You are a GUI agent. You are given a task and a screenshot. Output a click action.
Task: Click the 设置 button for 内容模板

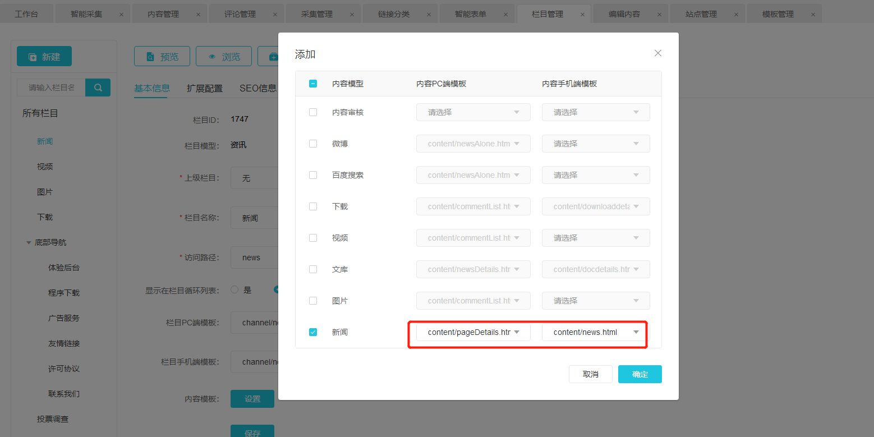(x=252, y=399)
